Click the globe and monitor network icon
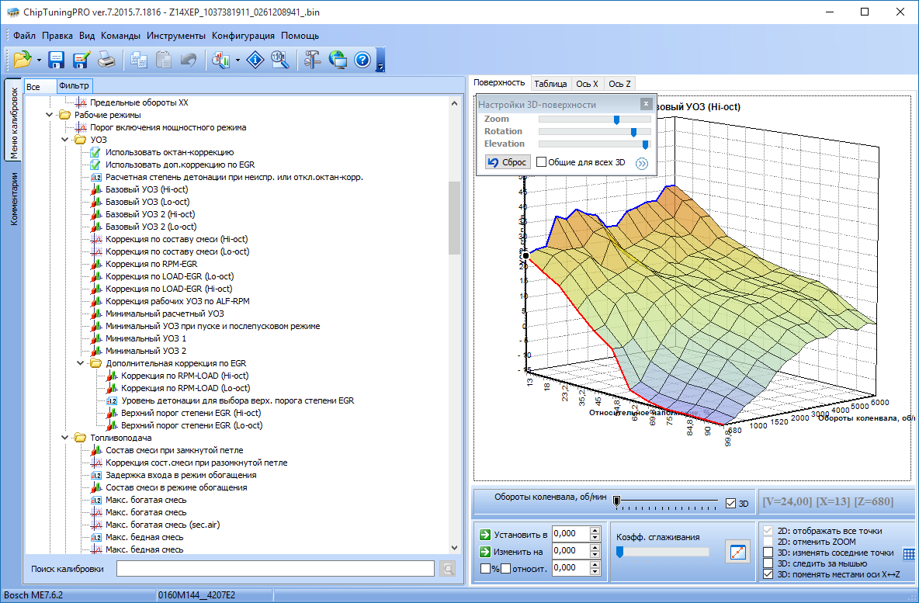The image size is (919, 603). (338, 61)
